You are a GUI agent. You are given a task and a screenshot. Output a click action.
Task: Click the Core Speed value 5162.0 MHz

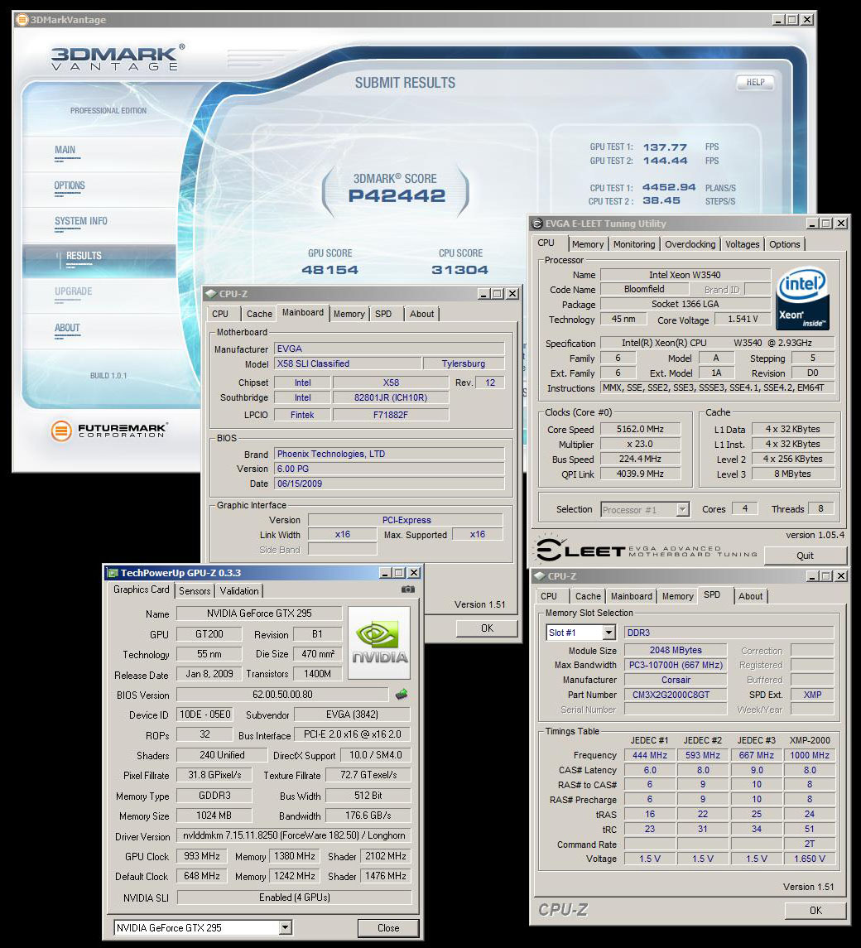[640, 429]
